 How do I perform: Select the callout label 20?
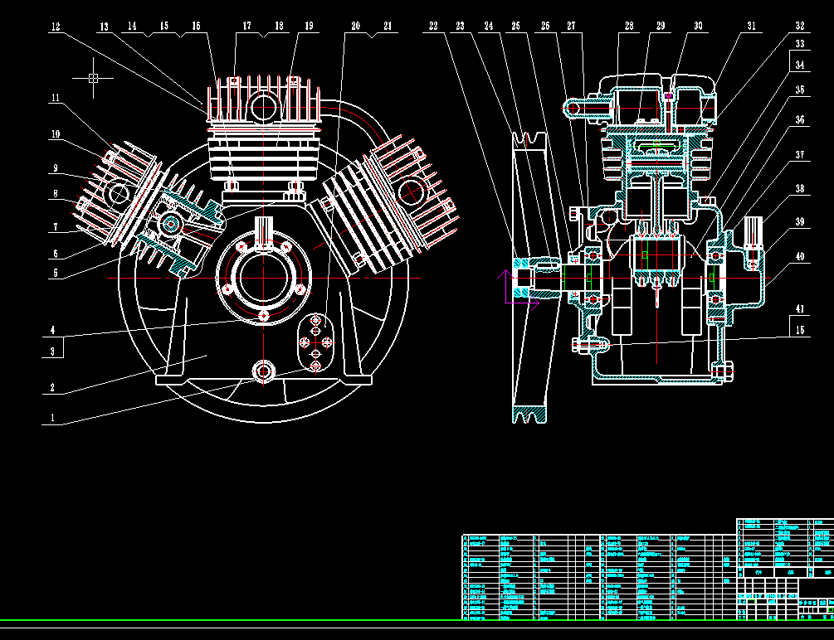[x=356, y=26]
